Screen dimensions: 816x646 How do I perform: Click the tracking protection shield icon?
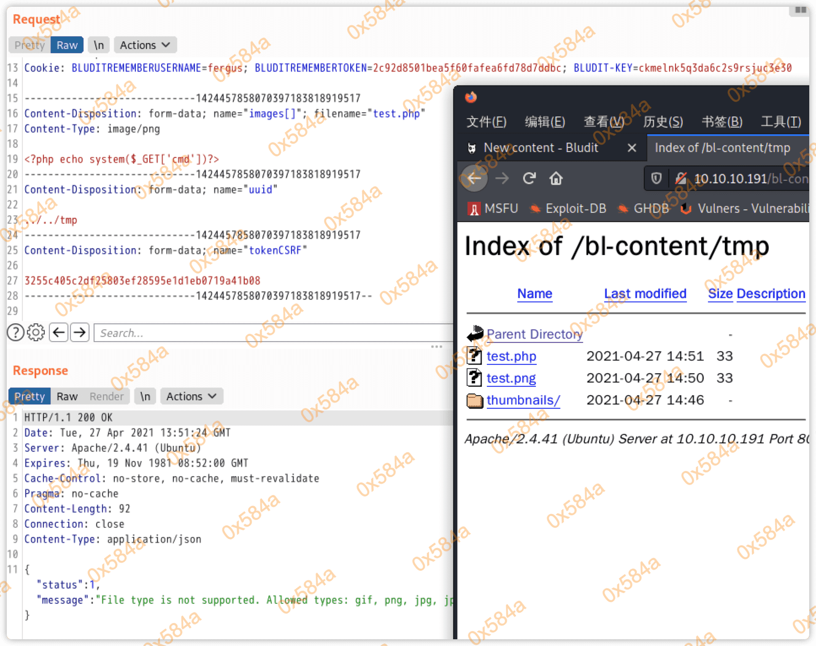656,179
